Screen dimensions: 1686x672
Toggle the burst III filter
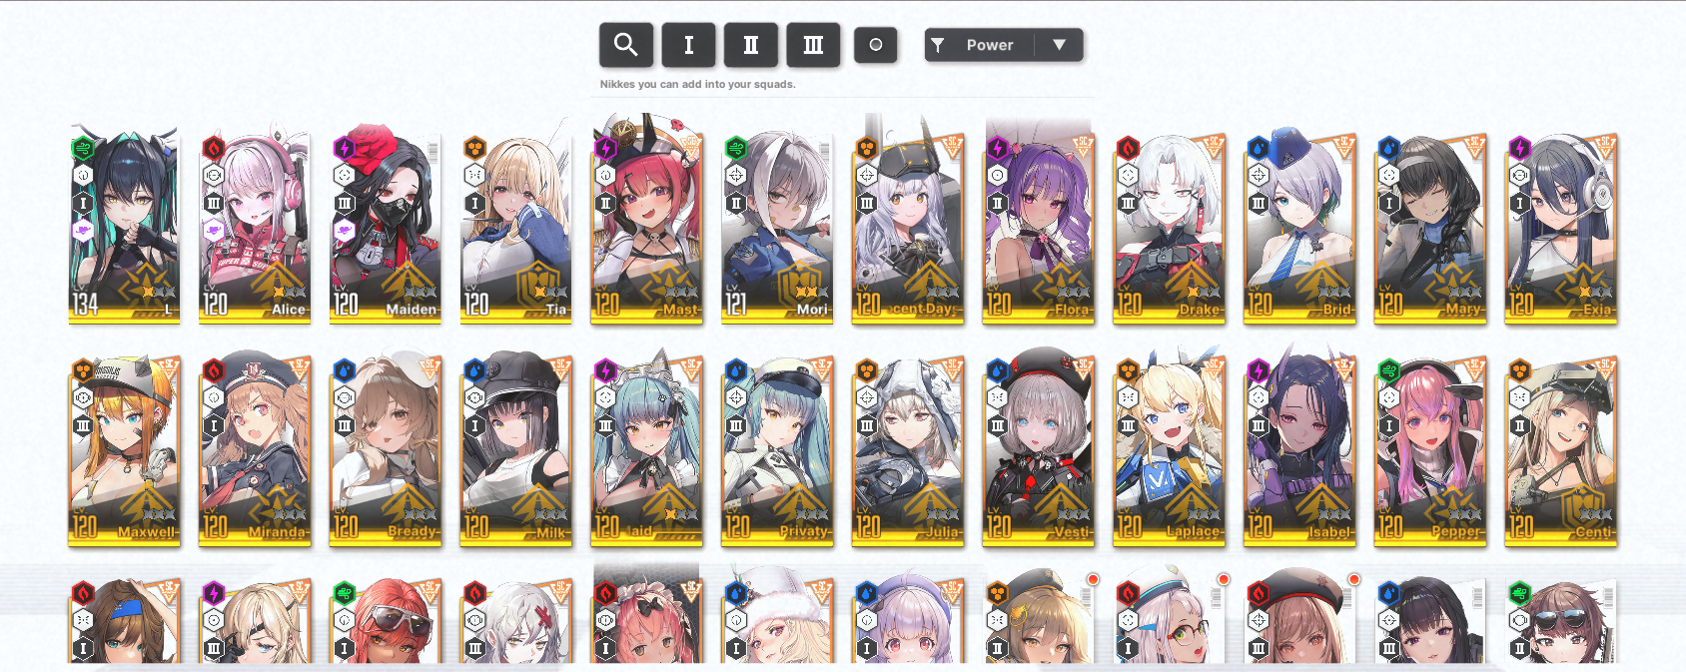coord(813,45)
